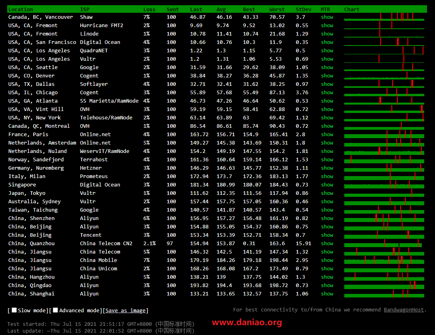Viewport: 435px width, 335px height.
Task: Click the StDev column header
Action: [x=303, y=10]
